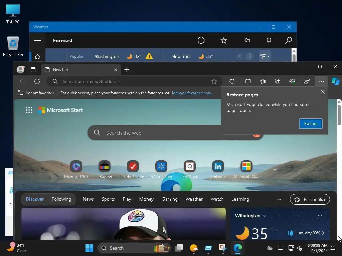Show next popular cities in Weather
The width and height of the screenshot is (342, 256).
tap(249, 56)
